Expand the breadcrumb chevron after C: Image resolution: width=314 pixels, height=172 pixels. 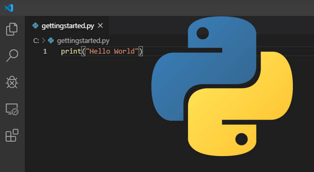pos(44,40)
